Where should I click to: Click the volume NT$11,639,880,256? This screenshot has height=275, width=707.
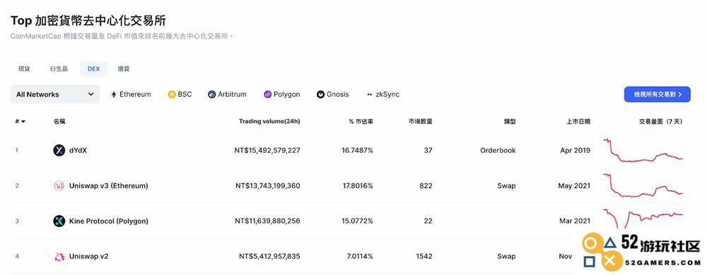[x=267, y=221]
